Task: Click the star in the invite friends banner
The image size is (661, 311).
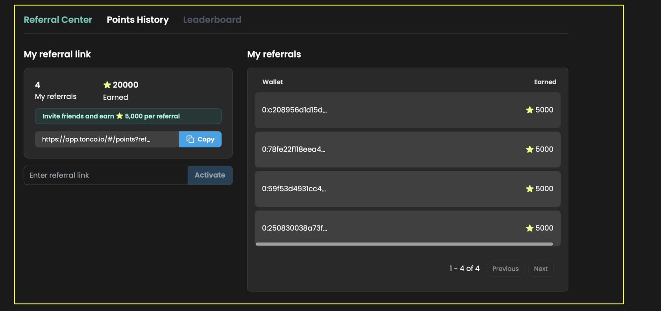Action: click(x=120, y=116)
